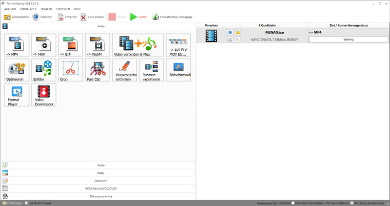Click the yellow folder icon for M3GAN.iso
This screenshot has height=206, width=390.
[238, 32]
